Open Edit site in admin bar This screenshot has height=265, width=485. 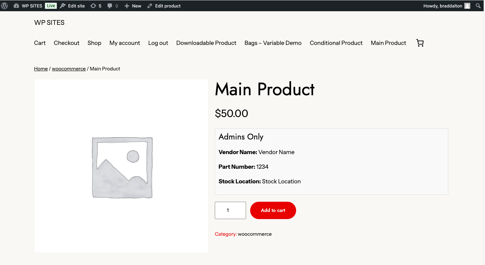[72, 6]
